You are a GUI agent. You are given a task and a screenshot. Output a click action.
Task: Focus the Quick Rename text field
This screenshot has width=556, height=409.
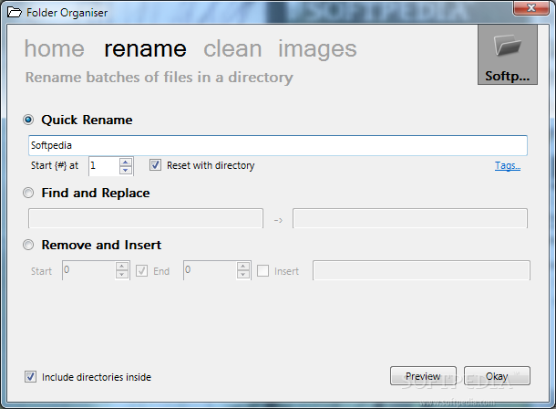point(278,145)
